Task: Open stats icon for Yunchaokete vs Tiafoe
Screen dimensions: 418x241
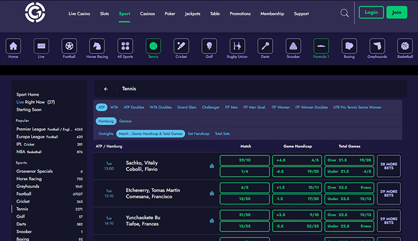Action: 212,220
